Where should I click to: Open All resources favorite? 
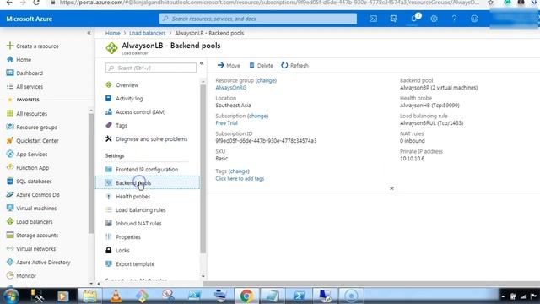(x=27, y=113)
